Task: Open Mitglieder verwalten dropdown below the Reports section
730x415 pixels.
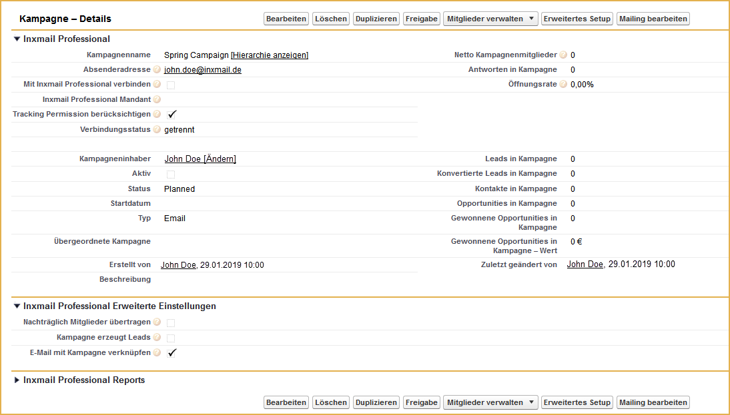Action: click(x=490, y=402)
